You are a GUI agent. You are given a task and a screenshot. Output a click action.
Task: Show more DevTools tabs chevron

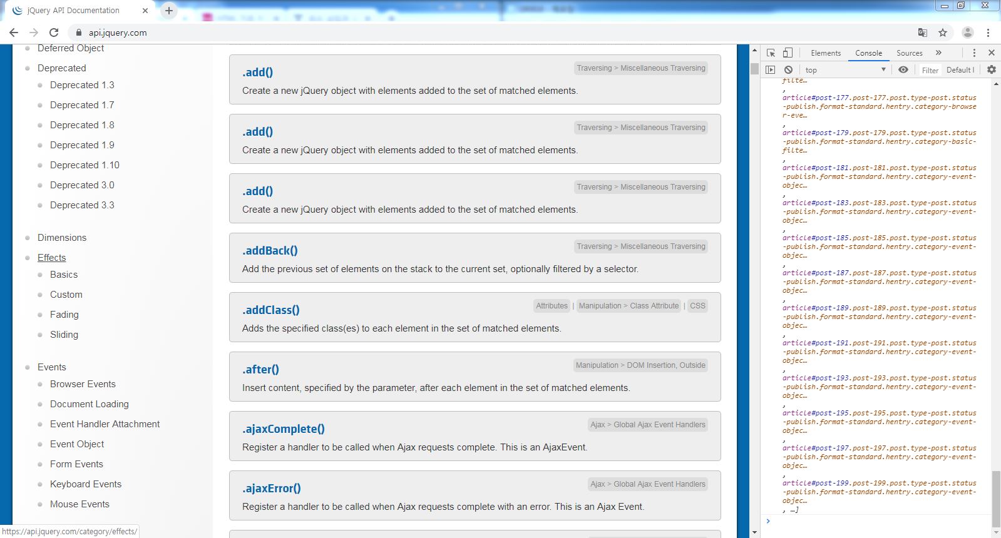[938, 53]
